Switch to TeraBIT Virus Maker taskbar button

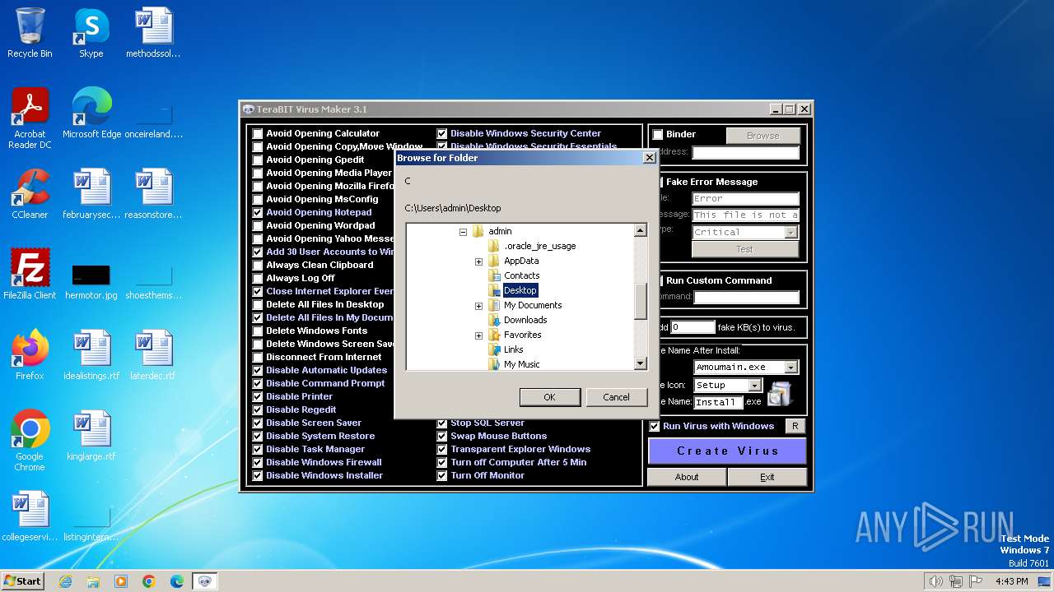(205, 581)
